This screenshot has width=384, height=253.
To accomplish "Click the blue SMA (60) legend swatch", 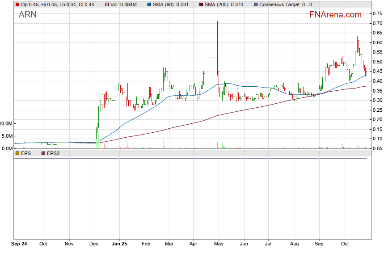I will [149, 4].
